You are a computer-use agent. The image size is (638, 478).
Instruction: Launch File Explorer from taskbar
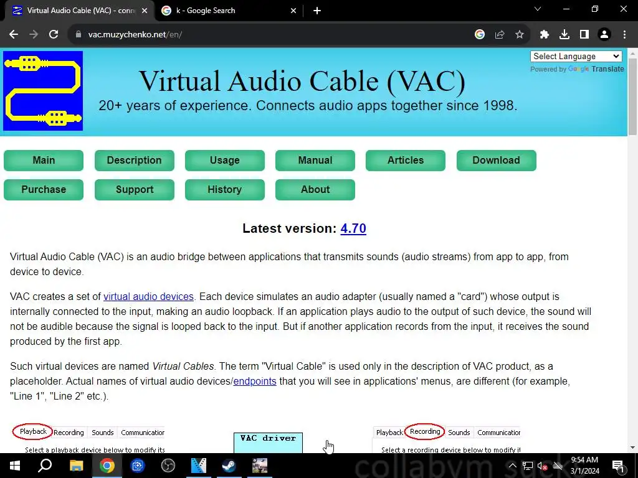(76, 466)
